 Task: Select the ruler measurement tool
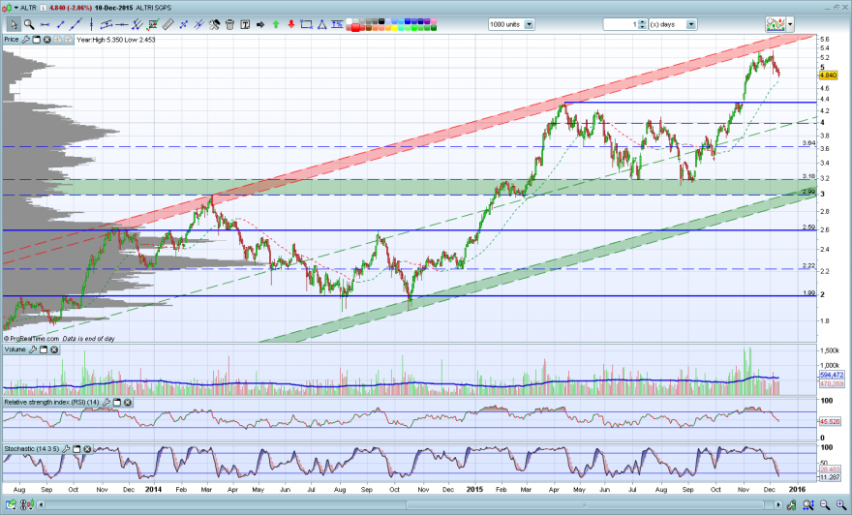[x=168, y=24]
